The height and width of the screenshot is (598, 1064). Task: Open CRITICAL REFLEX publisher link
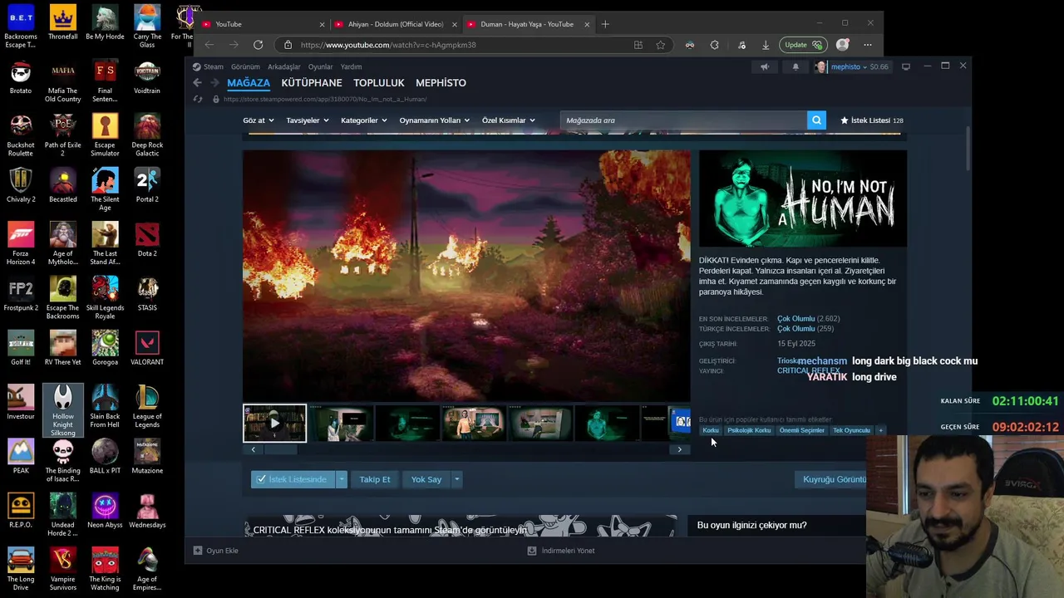point(808,371)
